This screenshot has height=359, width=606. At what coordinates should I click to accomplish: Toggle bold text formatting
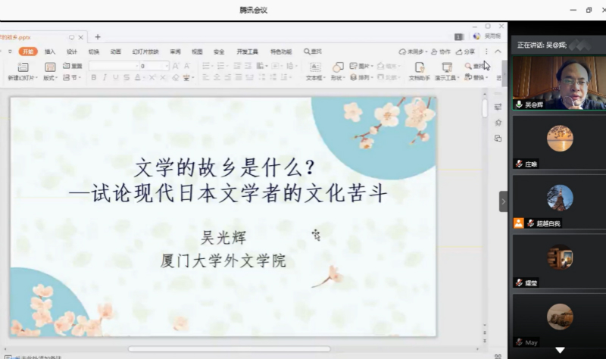pyautogui.click(x=94, y=77)
